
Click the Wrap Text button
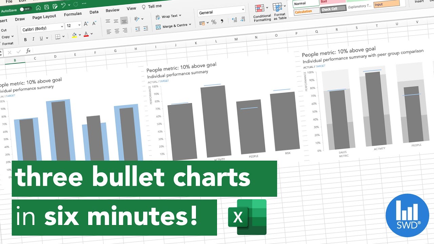(x=169, y=16)
